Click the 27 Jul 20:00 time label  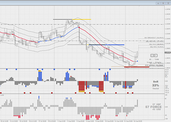[42, 121]
